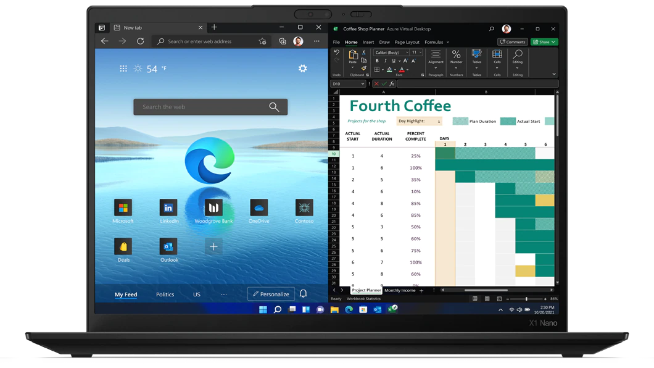Screen dimensions: 654x368
Task: Select the Format Painter brush icon
Action: 363,69
